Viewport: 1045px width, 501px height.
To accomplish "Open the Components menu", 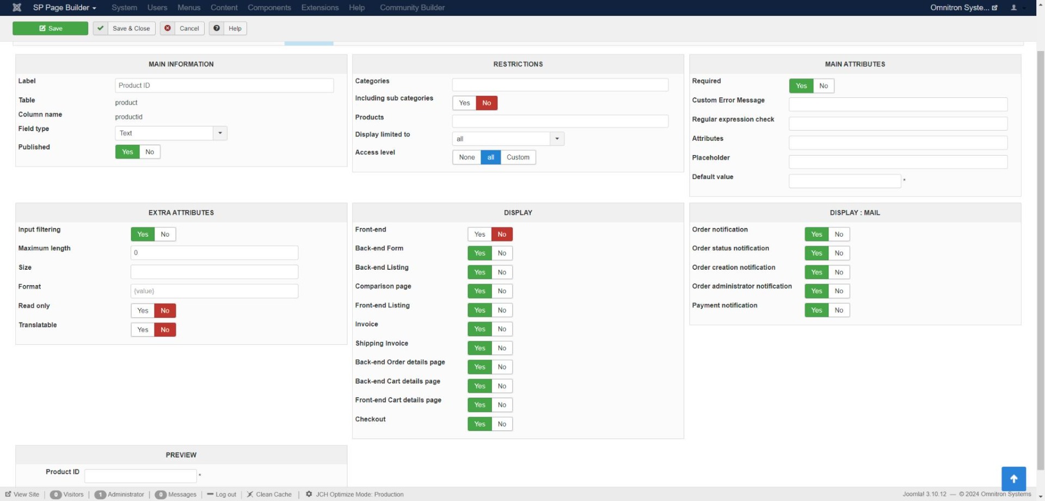I will coord(269,8).
